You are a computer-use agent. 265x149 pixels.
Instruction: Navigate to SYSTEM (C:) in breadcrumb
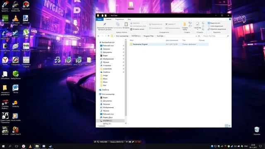(136, 36)
